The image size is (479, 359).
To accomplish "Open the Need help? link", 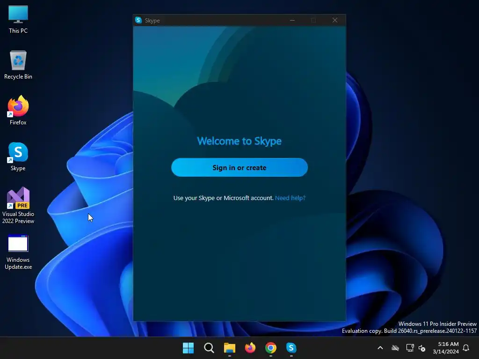I will click(x=290, y=198).
